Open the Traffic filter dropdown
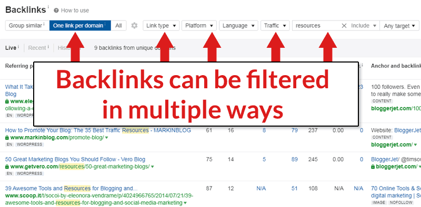This screenshot has width=421, height=207. click(275, 25)
